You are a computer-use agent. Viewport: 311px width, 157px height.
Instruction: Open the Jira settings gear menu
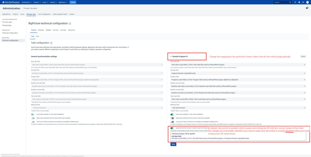point(303,2)
